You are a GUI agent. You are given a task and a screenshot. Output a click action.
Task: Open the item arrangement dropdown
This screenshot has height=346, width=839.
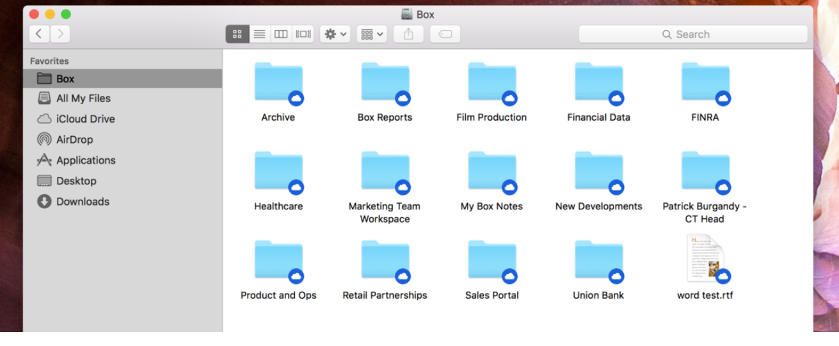(x=372, y=34)
